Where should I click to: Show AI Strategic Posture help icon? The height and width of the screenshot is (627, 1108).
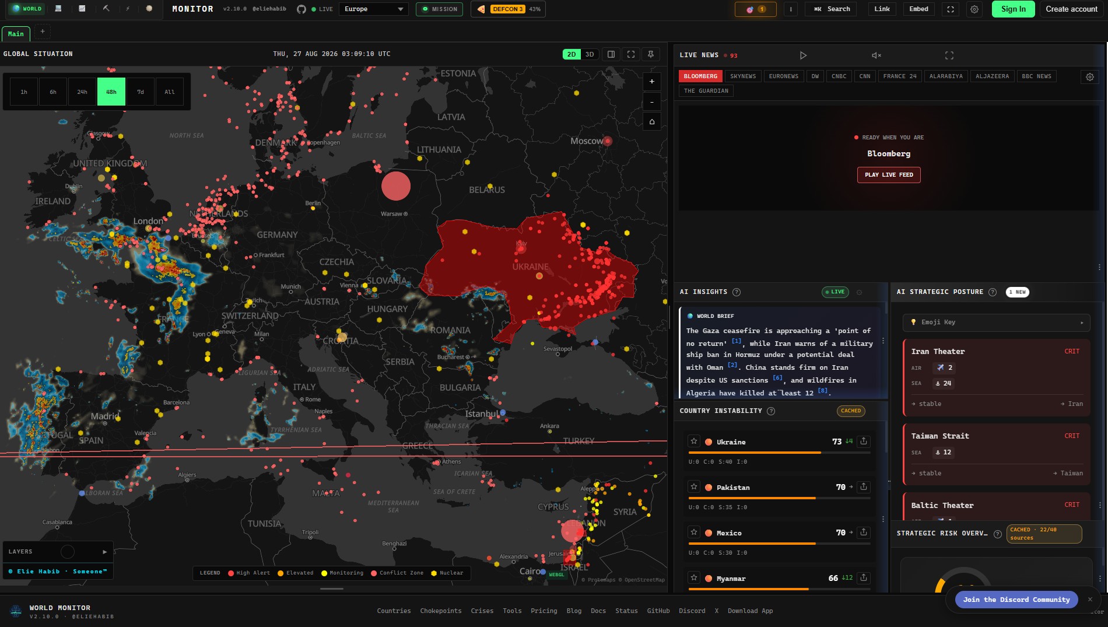[993, 292]
